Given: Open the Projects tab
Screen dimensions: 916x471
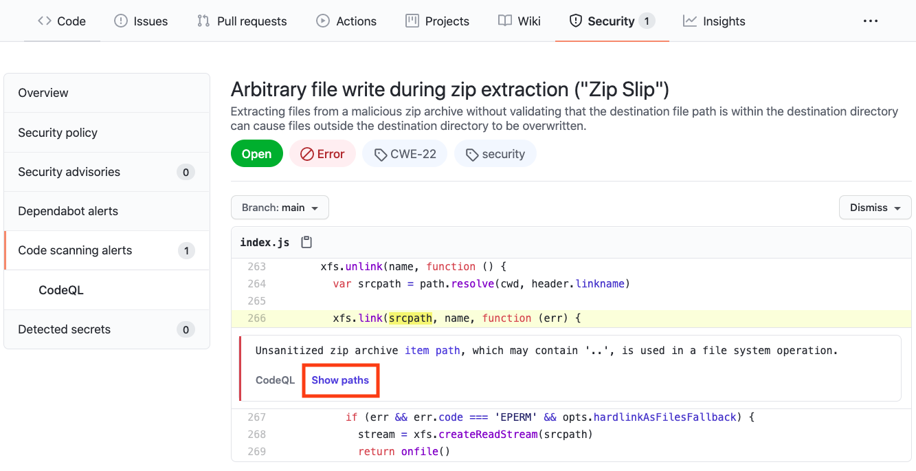Looking at the screenshot, I should click(x=437, y=21).
